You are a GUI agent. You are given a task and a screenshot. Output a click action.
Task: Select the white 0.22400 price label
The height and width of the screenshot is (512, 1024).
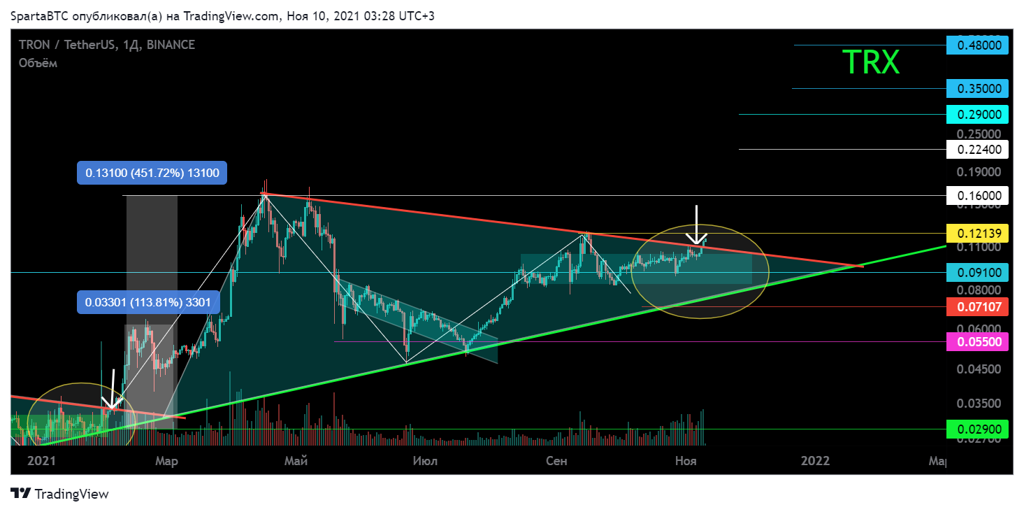[x=977, y=149]
